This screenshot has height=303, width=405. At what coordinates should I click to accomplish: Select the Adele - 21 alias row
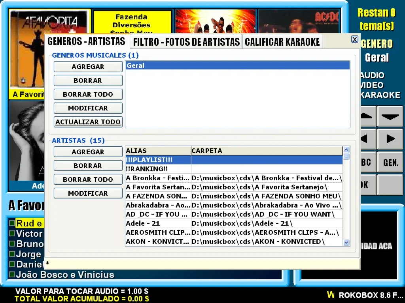click(158, 223)
